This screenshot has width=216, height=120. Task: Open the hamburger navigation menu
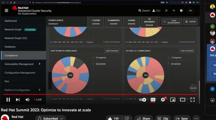pos(6,10)
